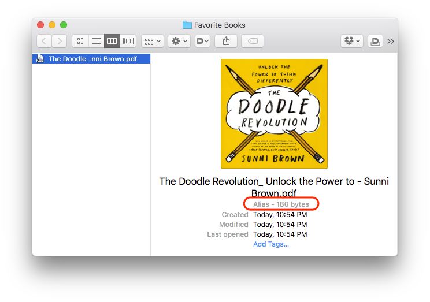The height and width of the screenshot is (302, 430).
Task: Click the 'Created' label
Action: click(235, 215)
